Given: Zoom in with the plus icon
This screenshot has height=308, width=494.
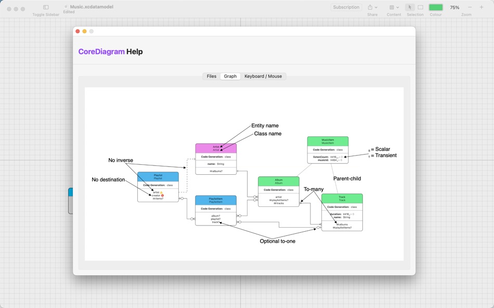Looking at the screenshot, I should click(482, 7).
